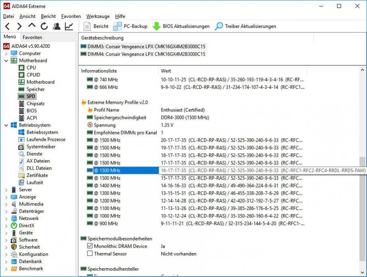Select the Sicherheit shield icon

click(x=14, y=247)
